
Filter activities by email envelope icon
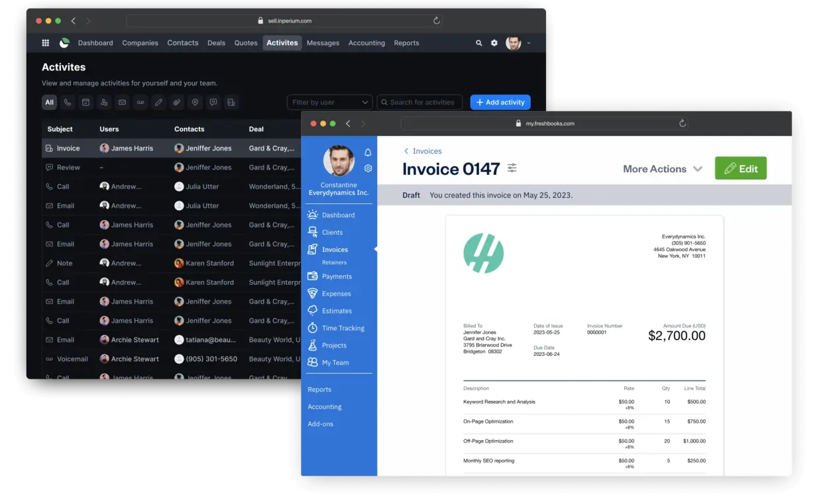click(122, 102)
